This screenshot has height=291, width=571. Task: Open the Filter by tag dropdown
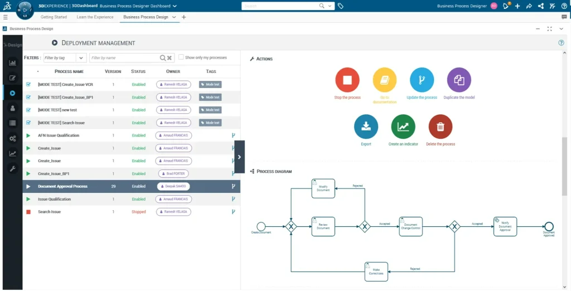[81, 58]
